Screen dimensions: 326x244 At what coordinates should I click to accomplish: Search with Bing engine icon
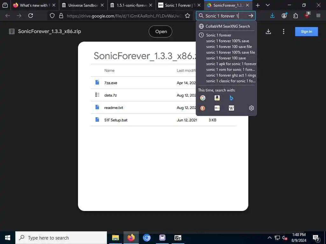(231, 98)
